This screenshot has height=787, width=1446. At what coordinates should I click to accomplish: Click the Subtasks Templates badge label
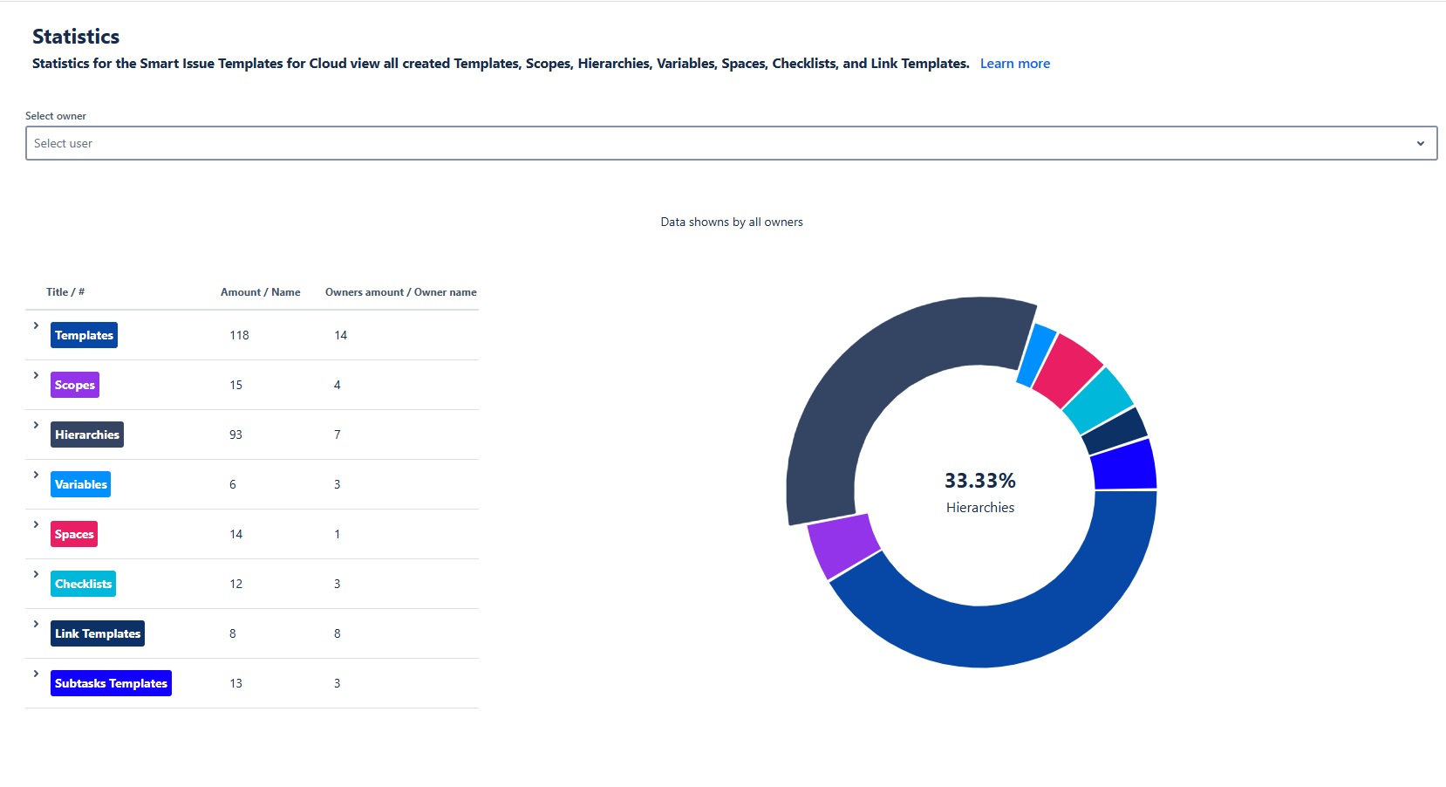pos(111,683)
